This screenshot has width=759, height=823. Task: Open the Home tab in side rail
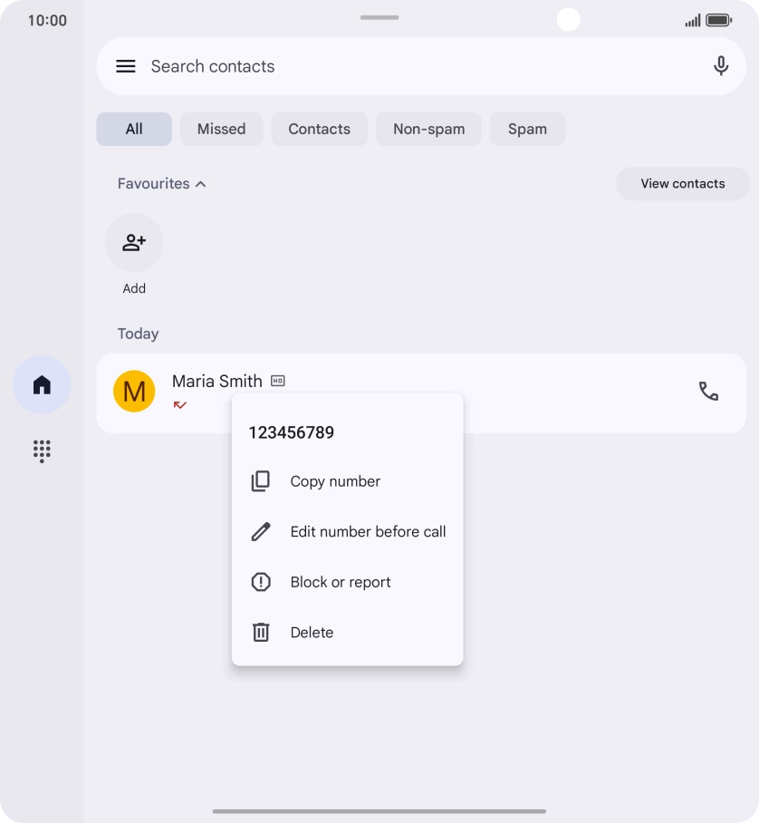click(42, 385)
